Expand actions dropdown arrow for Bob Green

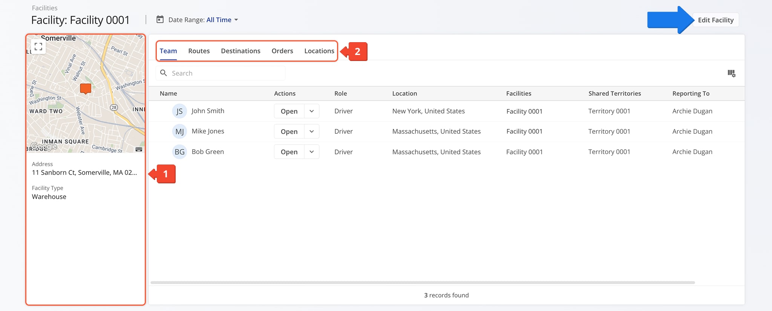click(312, 152)
